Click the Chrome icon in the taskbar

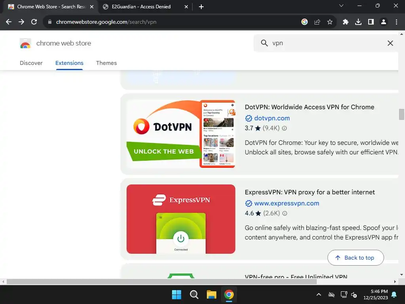(229, 294)
